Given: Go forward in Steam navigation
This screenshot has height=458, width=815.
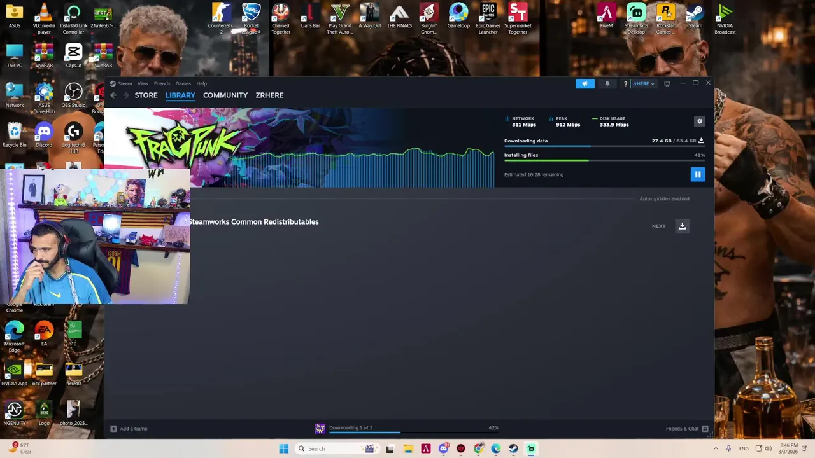Looking at the screenshot, I should point(125,95).
